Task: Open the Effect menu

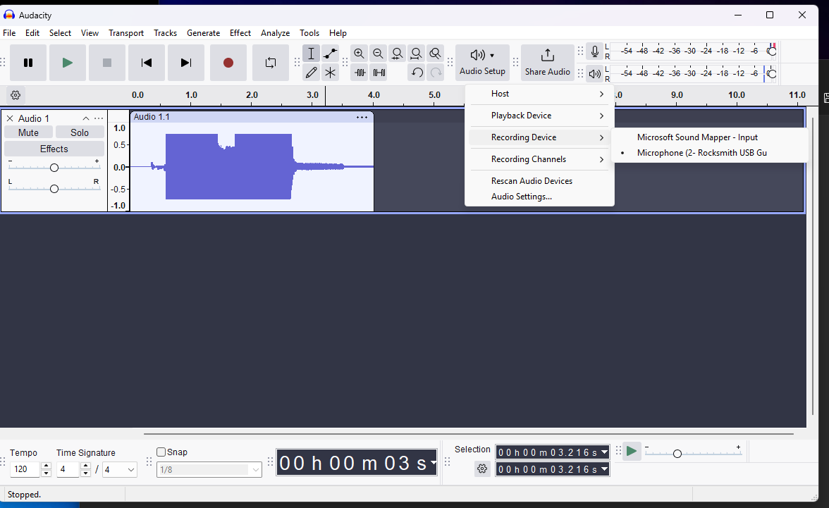Action: point(240,33)
